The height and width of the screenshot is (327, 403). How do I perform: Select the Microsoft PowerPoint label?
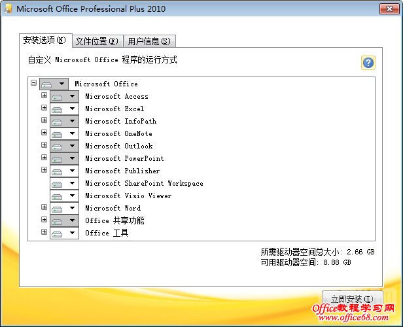point(124,158)
